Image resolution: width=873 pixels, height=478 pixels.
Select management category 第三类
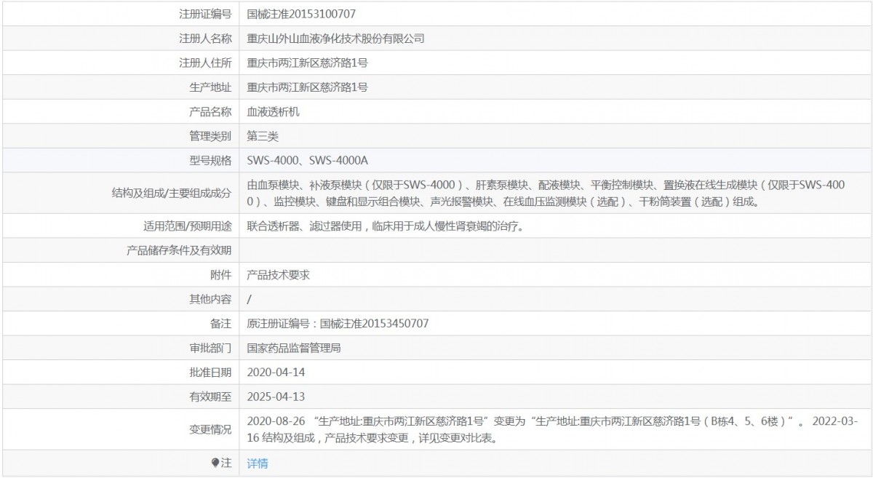263,136
